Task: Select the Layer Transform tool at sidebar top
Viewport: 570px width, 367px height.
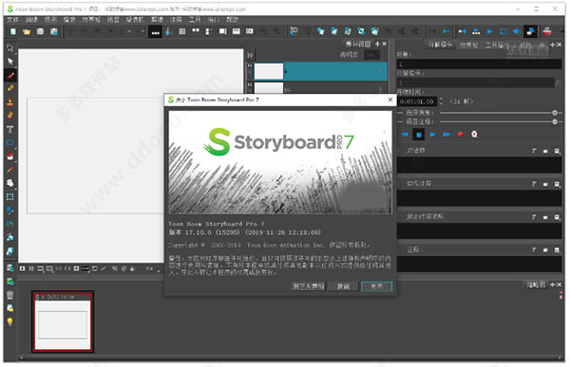Action: (x=10, y=48)
